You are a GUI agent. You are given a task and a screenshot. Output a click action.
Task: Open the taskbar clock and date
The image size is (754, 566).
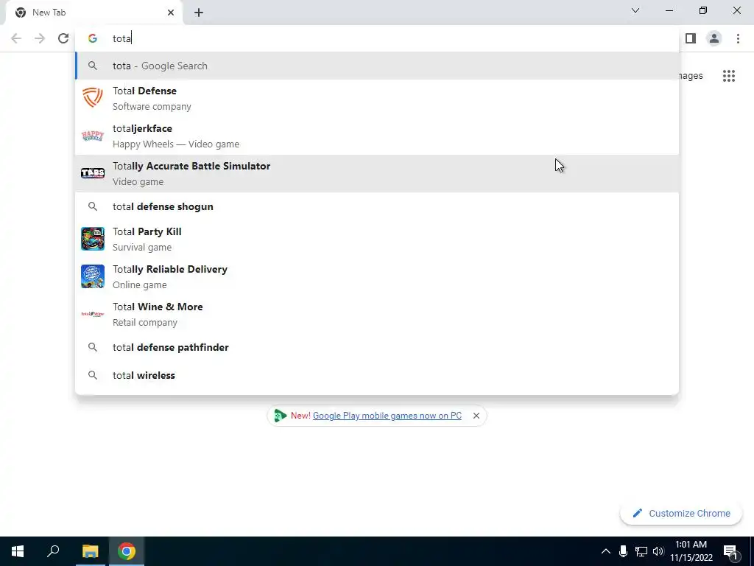coord(691,551)
